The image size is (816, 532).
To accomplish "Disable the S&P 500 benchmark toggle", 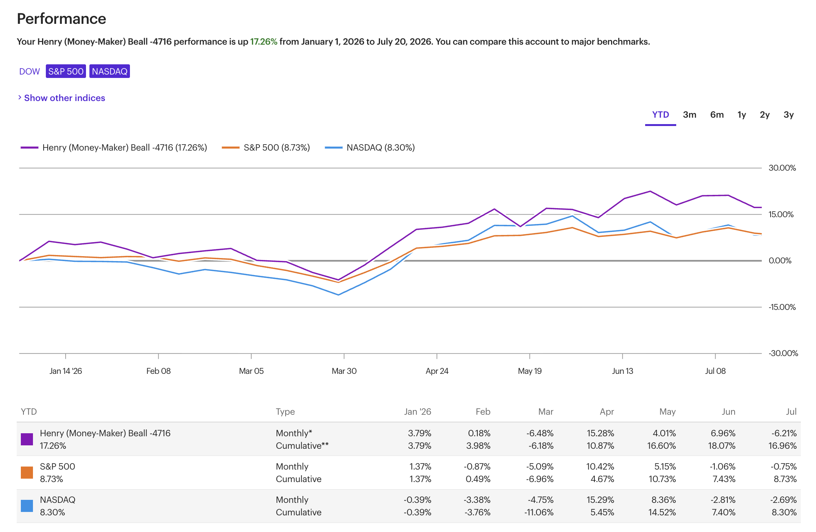I will (66, 72).
